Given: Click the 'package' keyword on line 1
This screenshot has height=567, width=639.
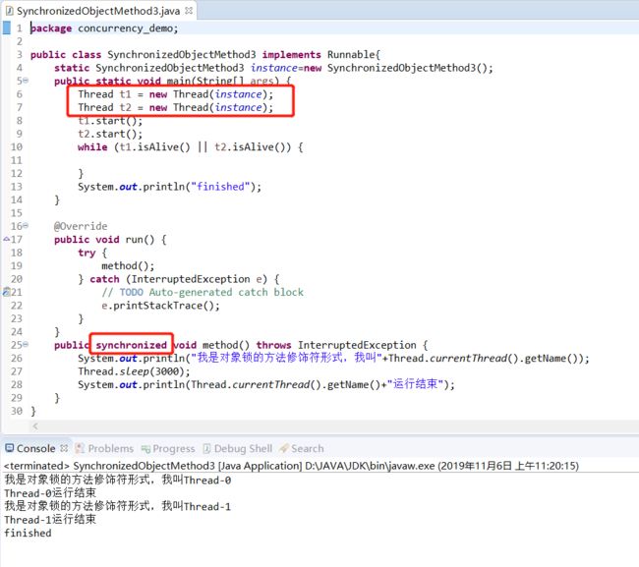Looking at the screenshot, I should point(51,28).
